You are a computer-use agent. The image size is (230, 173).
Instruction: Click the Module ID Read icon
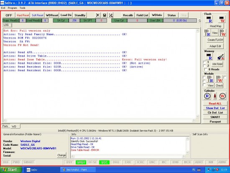210,79
